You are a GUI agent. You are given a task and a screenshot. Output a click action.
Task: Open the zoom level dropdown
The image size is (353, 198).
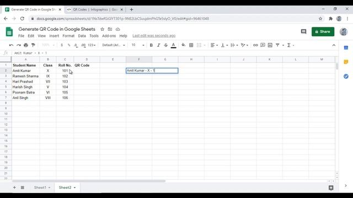[x=48, y=45]
